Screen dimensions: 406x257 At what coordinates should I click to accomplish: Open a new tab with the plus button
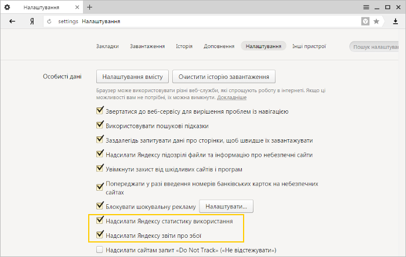[x=89, y=8]
